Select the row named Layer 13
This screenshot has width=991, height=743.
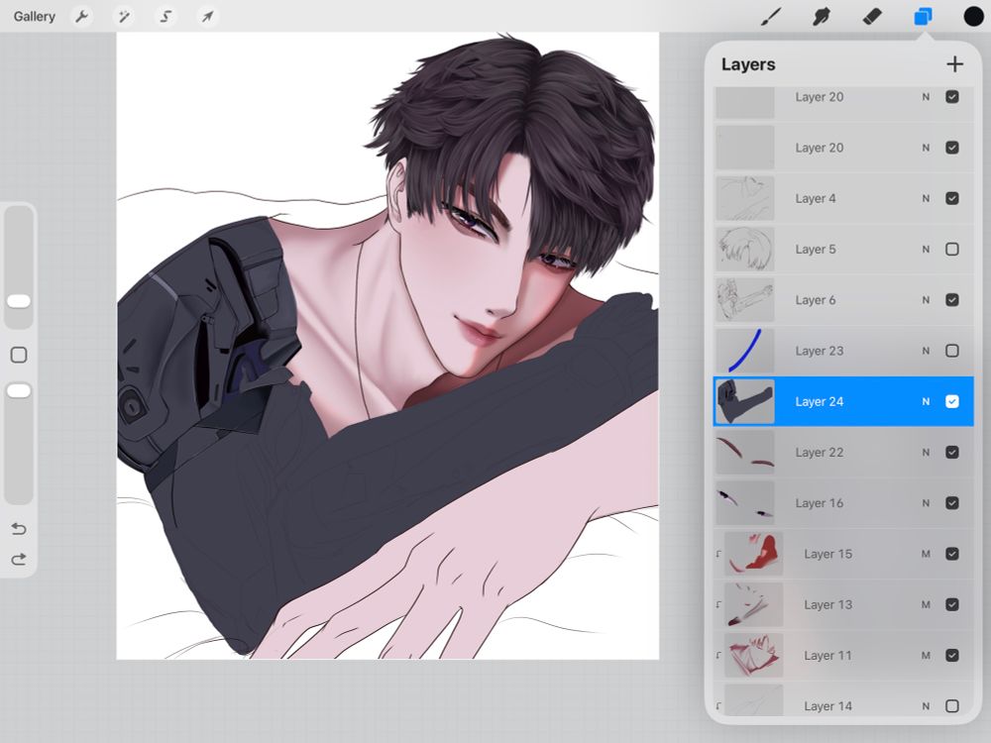coord(843,604)
